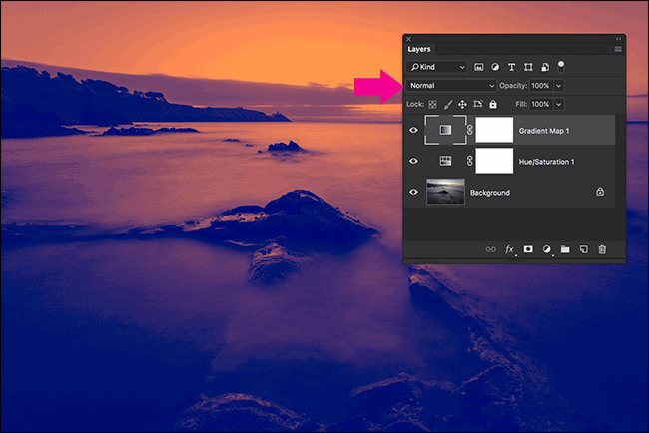This screenshot has height=433, width=649.
Task: Hide the Background layer
Action: pyautogui.click(x=413, y=192)
